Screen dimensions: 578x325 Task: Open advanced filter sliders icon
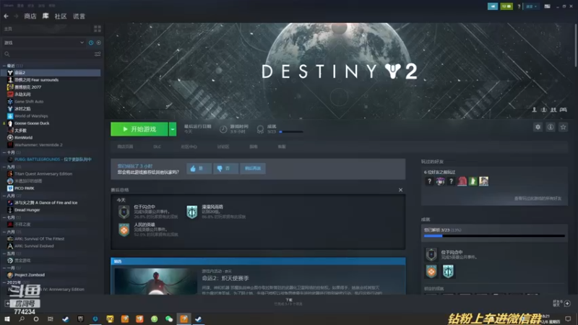98,54
